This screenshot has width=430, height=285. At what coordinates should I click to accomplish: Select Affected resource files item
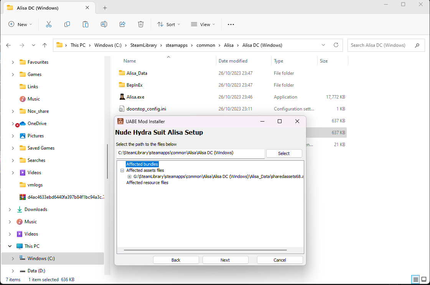coord(147,183)
